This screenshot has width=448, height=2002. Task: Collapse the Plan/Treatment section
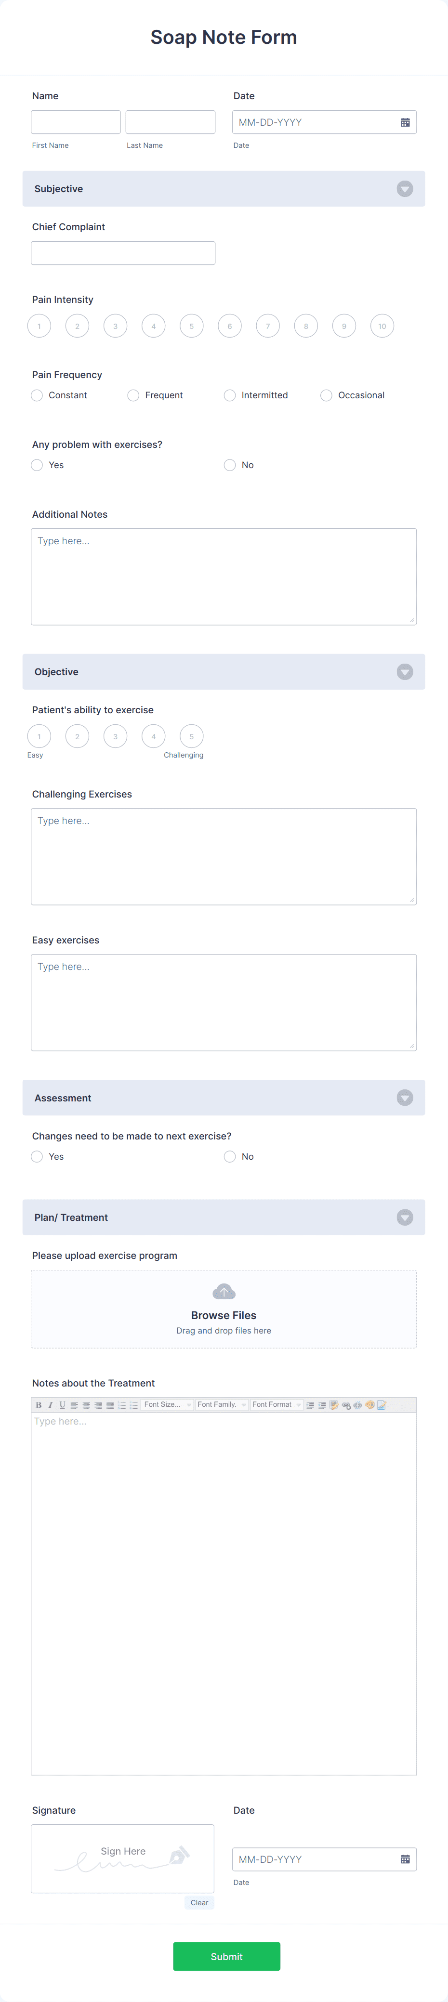(x=405, y=1217)
